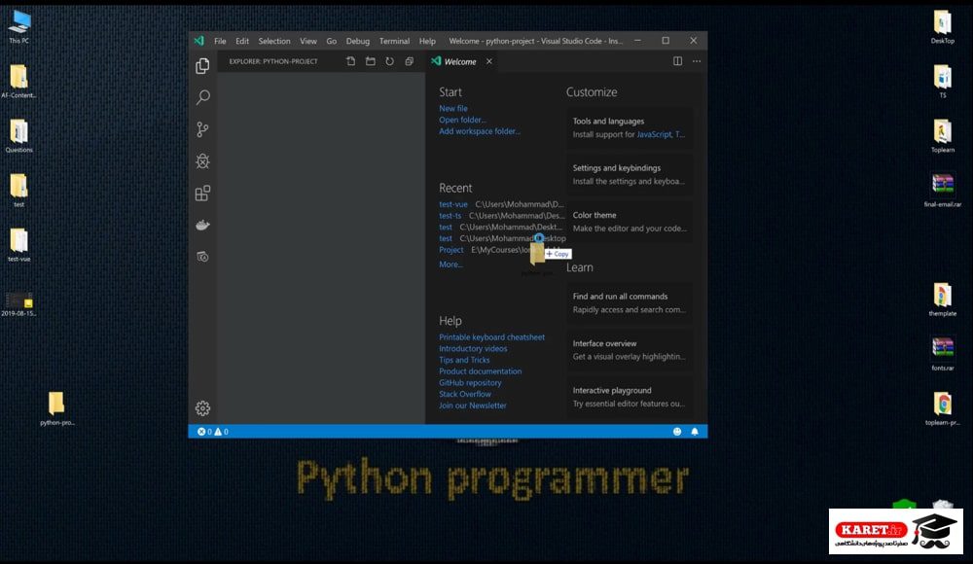Open the editor More Actions ellipsis

tap(697, 61)
